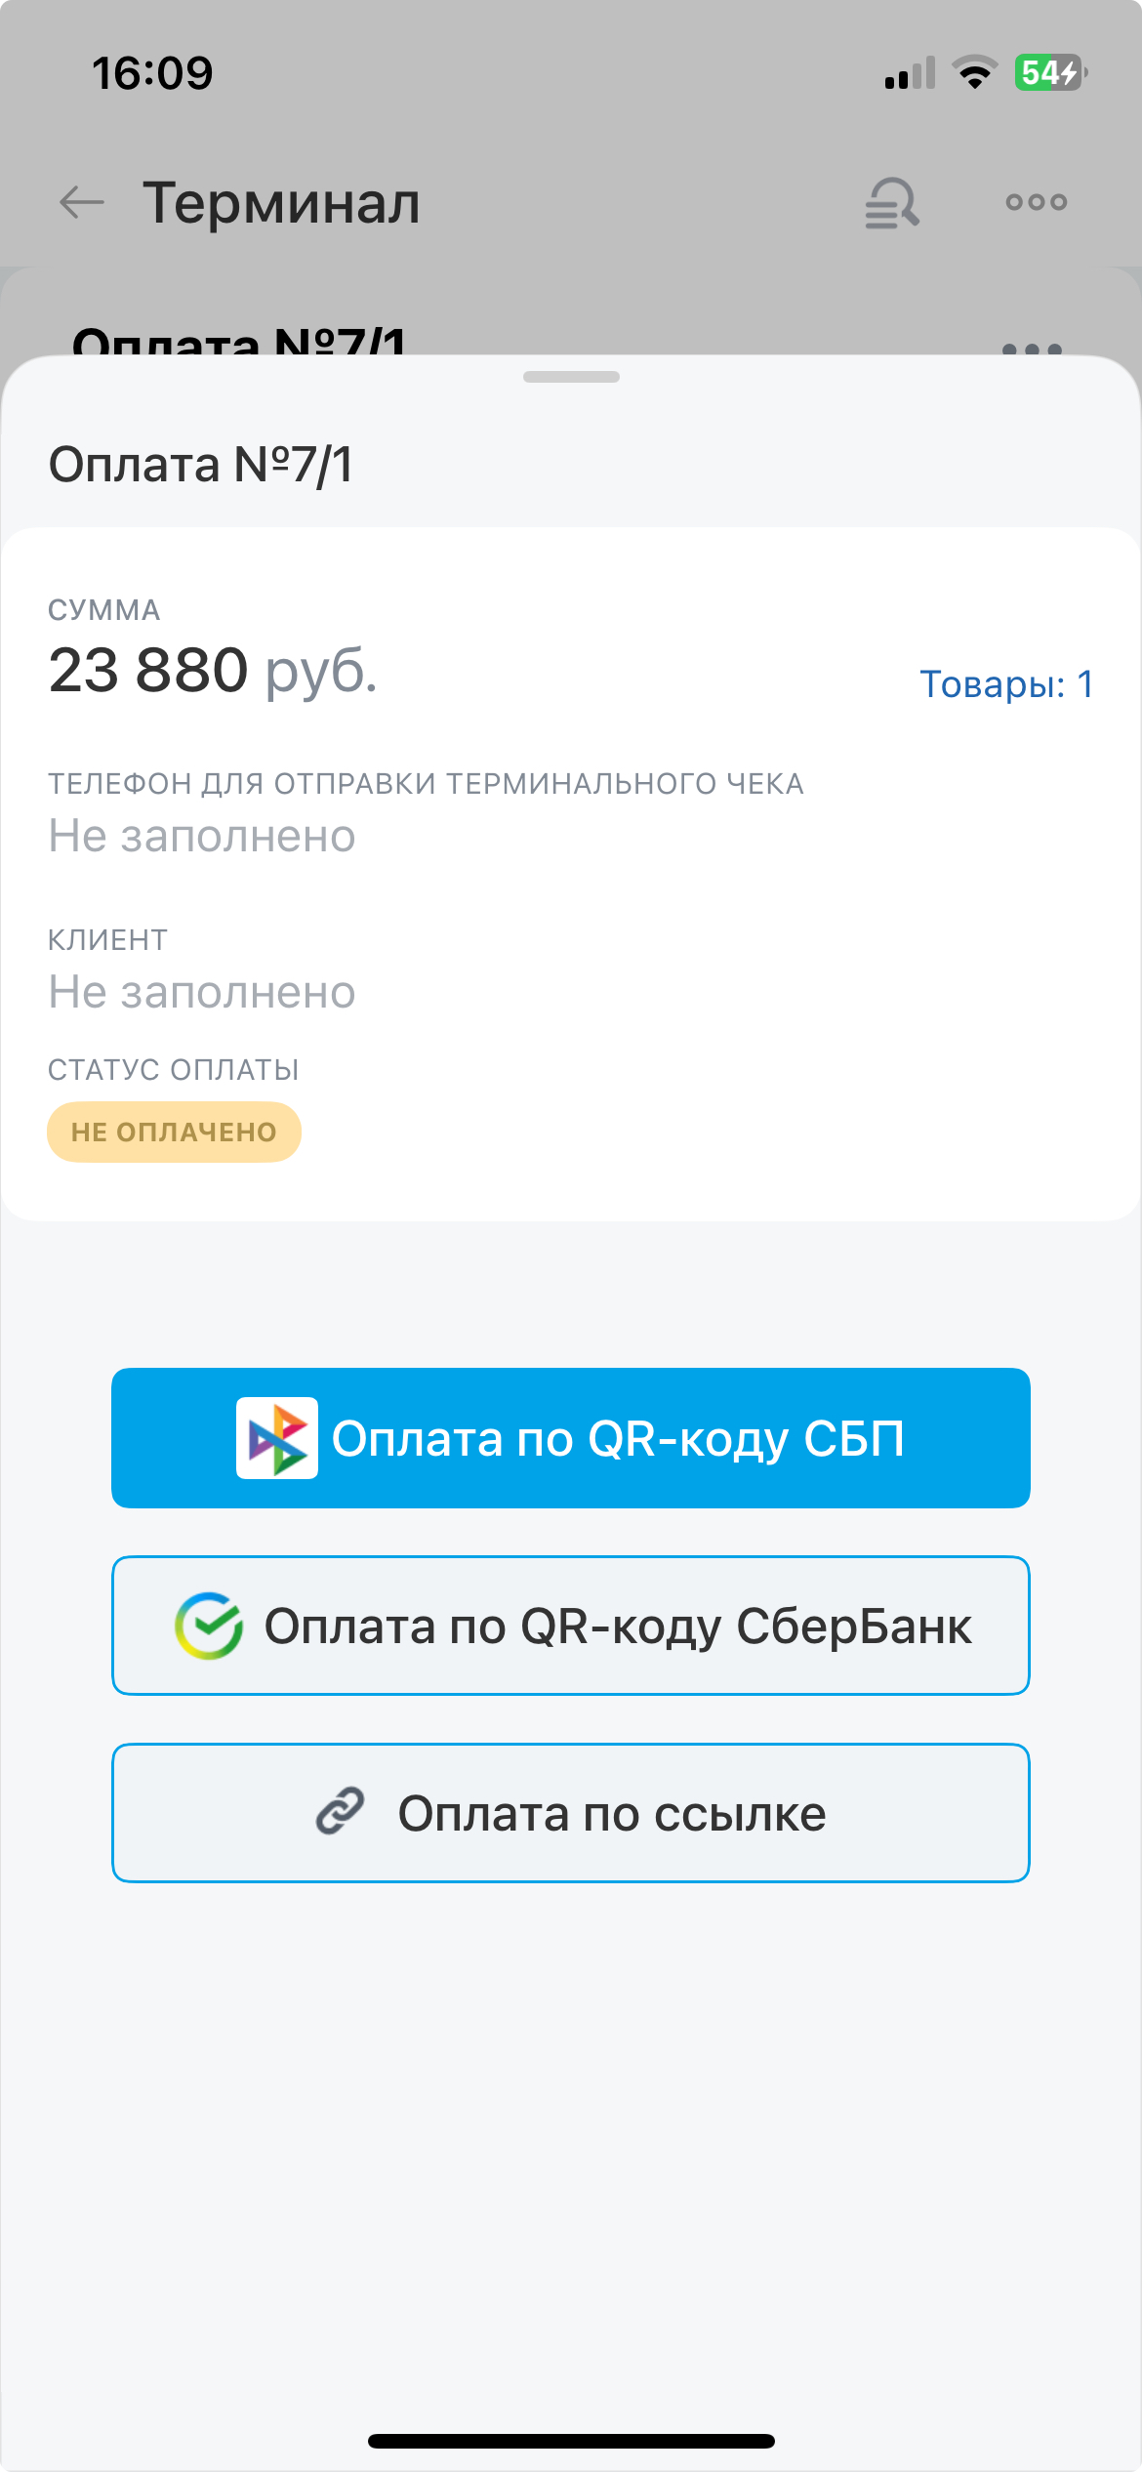Image resolution: width=1142 pixels, height=2472 pixels.
Task: Tap the chain link icon
Action: coord(340,1812)
